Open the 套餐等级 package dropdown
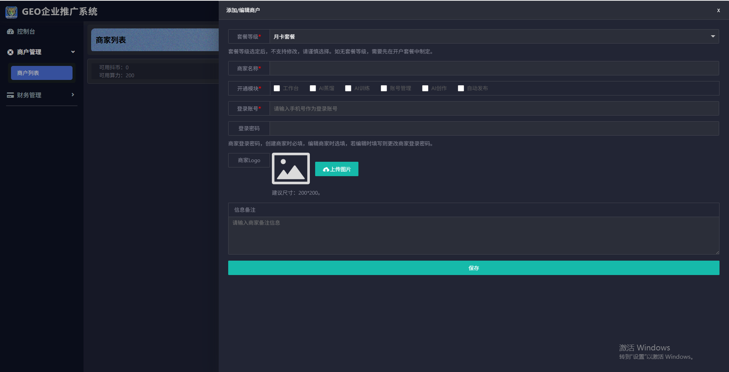This screenshot has height=372, width=729. [x=494, y=37]
